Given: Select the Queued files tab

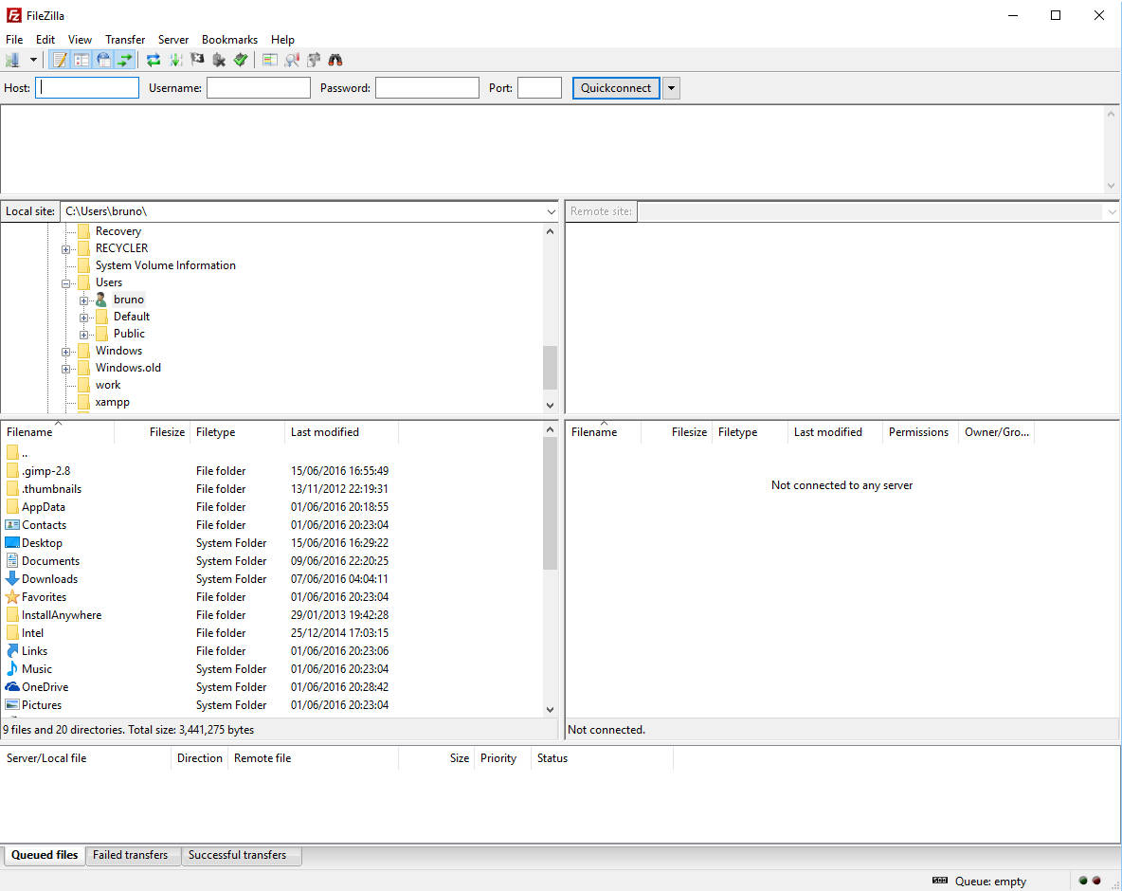Looking at the screenshot, I should tap(45, 855).
